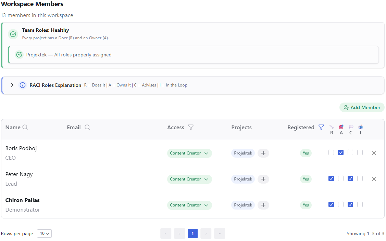Add a project for Chiron Pallas
The width and height of the screenshot is (386, 241).
tap(263, 205)
